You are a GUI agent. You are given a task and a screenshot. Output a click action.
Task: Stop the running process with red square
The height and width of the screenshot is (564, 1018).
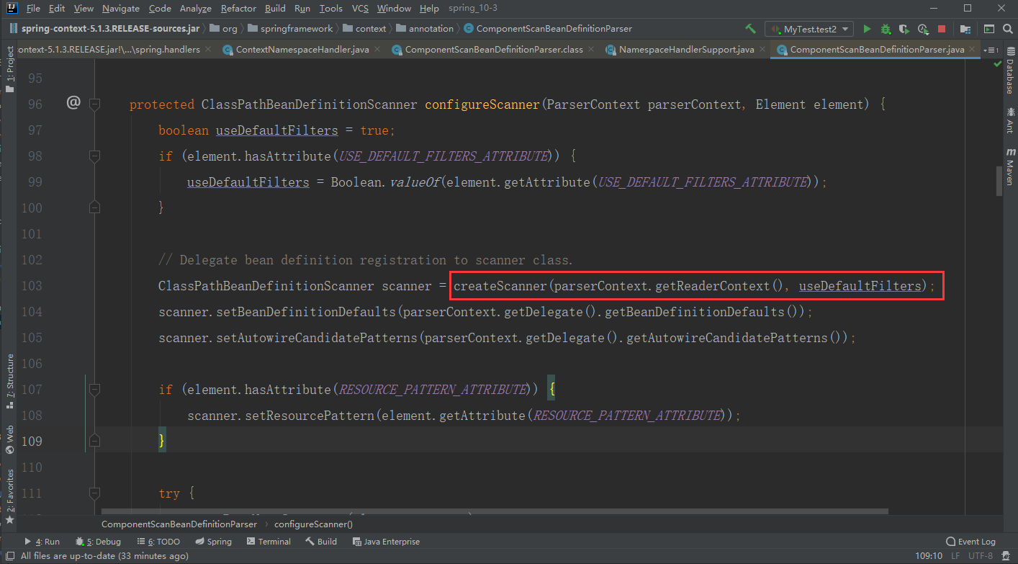click(942, 29)
